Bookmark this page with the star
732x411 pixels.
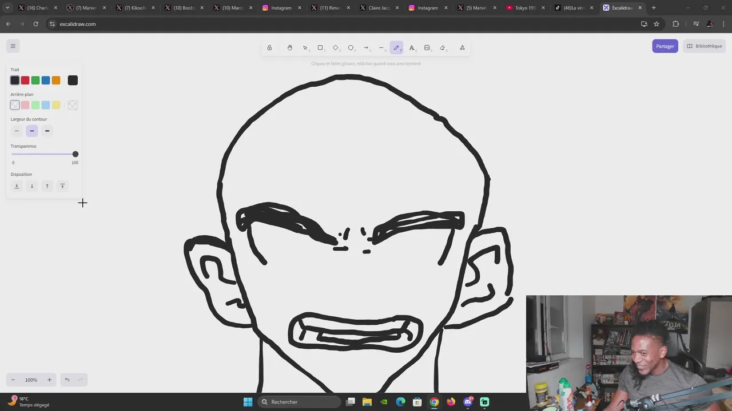coord(657,24)
